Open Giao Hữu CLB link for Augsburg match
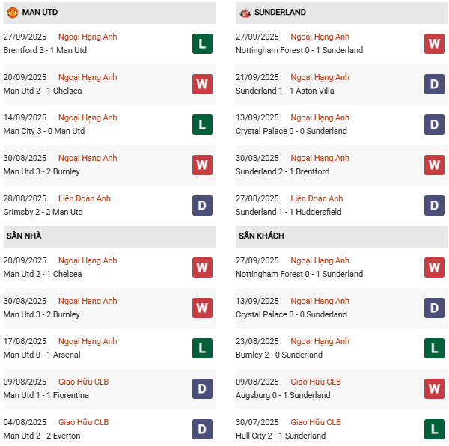449x446 pixels. (x=315, y=382)
